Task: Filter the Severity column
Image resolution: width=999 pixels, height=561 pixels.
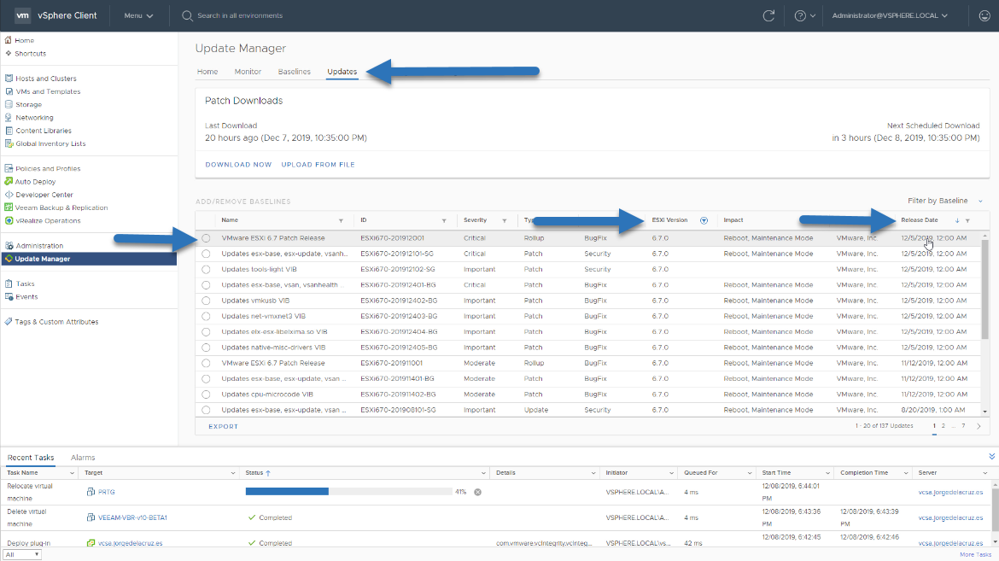Action: click(505, 220)
